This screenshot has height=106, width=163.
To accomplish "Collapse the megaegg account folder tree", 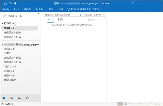I will pyautogui.click(x=2, y=45).
